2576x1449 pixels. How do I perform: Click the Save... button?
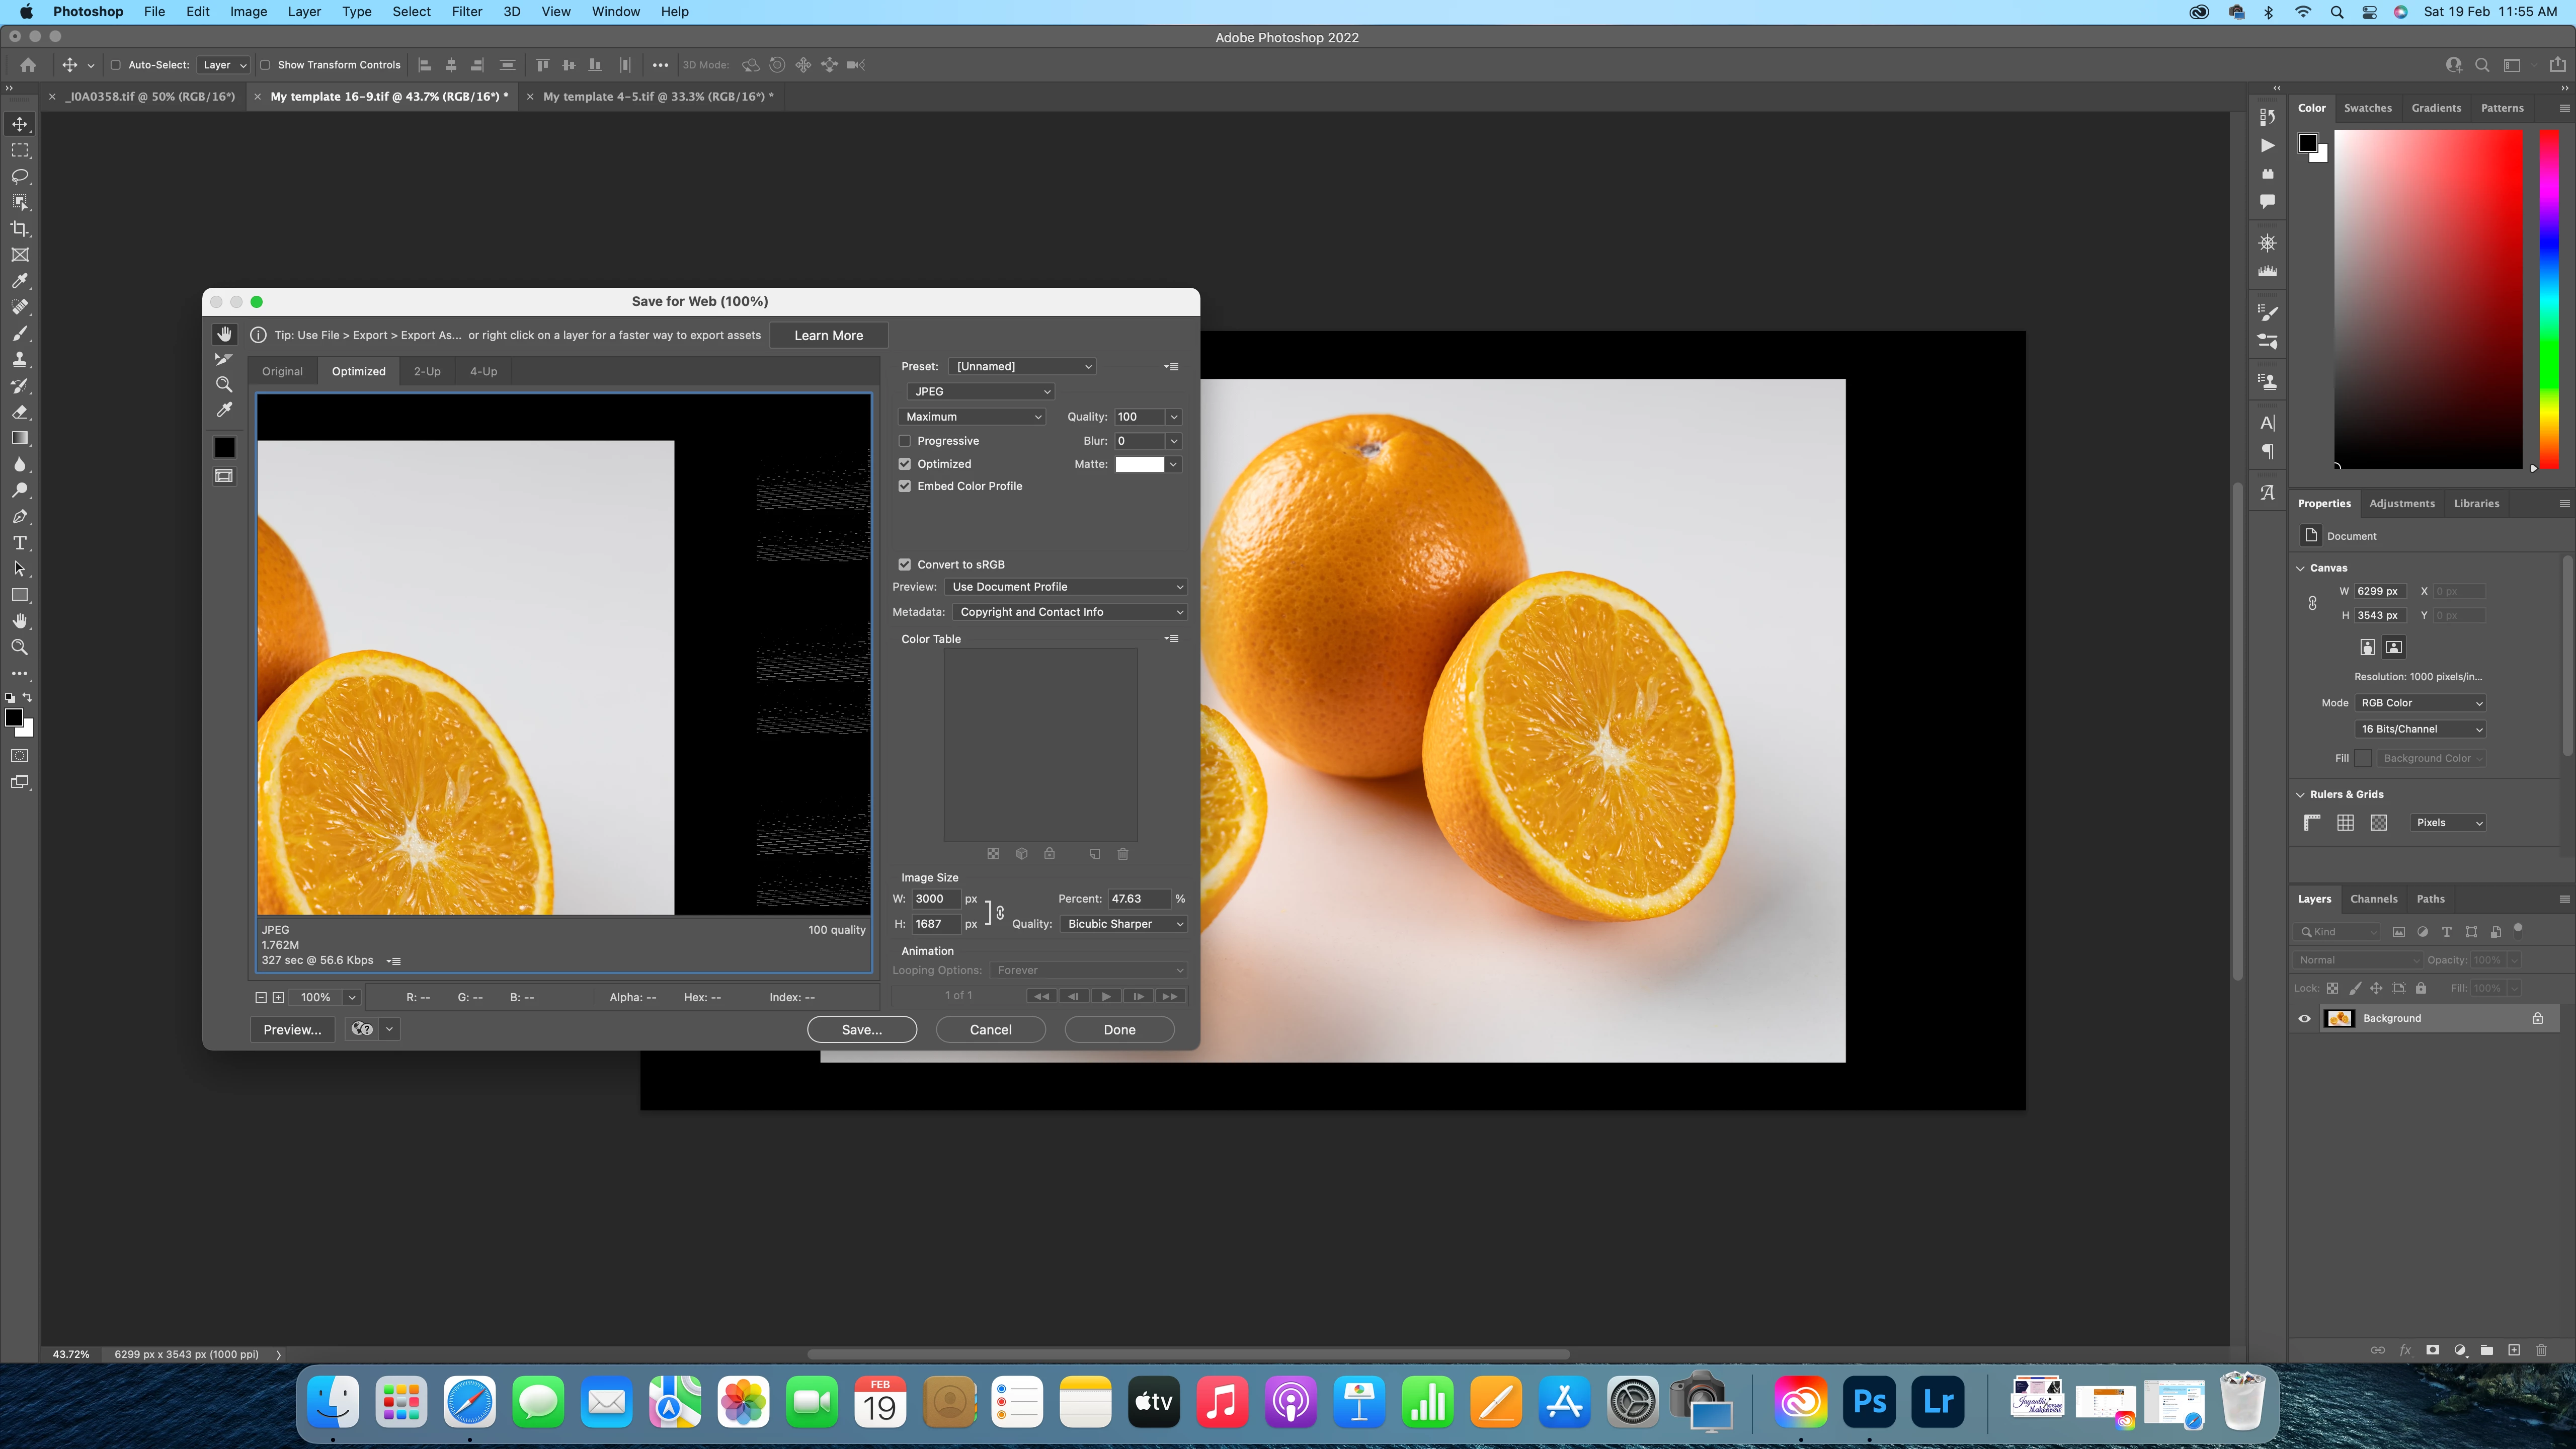click(x=862, y=1030)
